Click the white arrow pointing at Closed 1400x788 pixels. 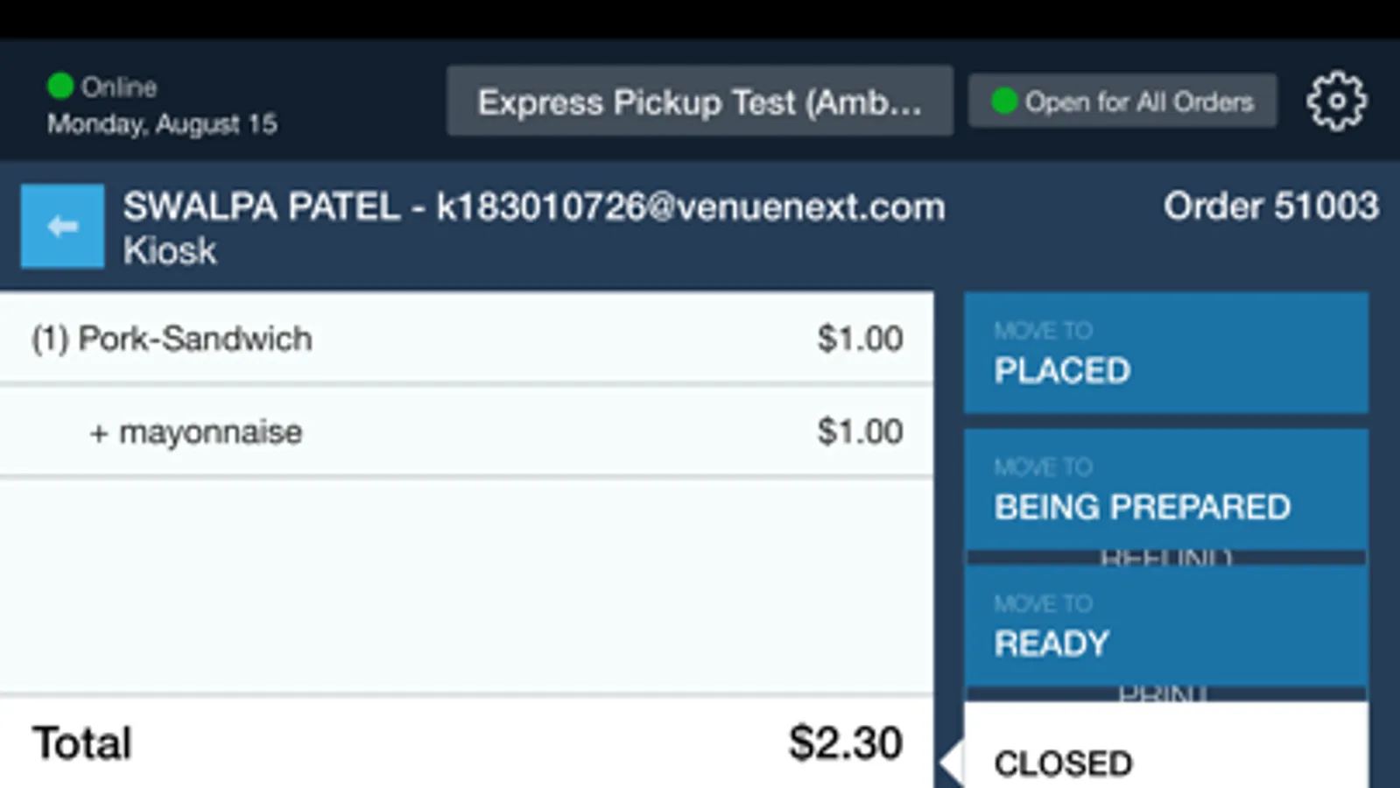(950, 762)
